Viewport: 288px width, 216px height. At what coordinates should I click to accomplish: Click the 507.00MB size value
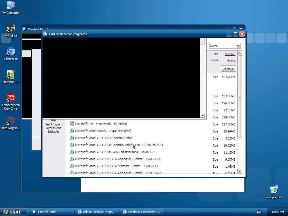[x=228, y=77]
